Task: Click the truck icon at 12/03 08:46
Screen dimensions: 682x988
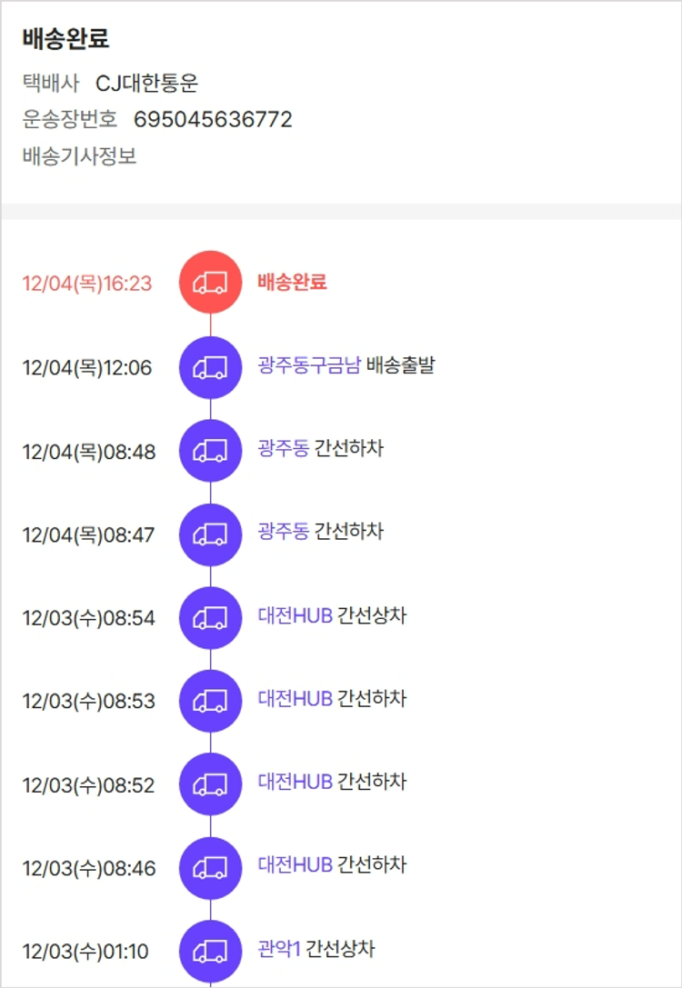Action: click(210, 868)
